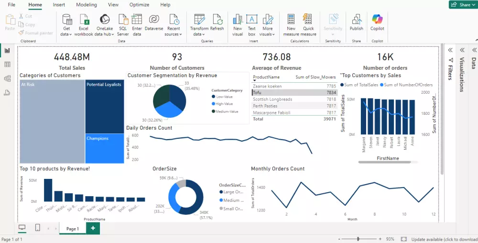Open the File menu
478x243 pixels.
pyautogui.click(x=11, y=5)
